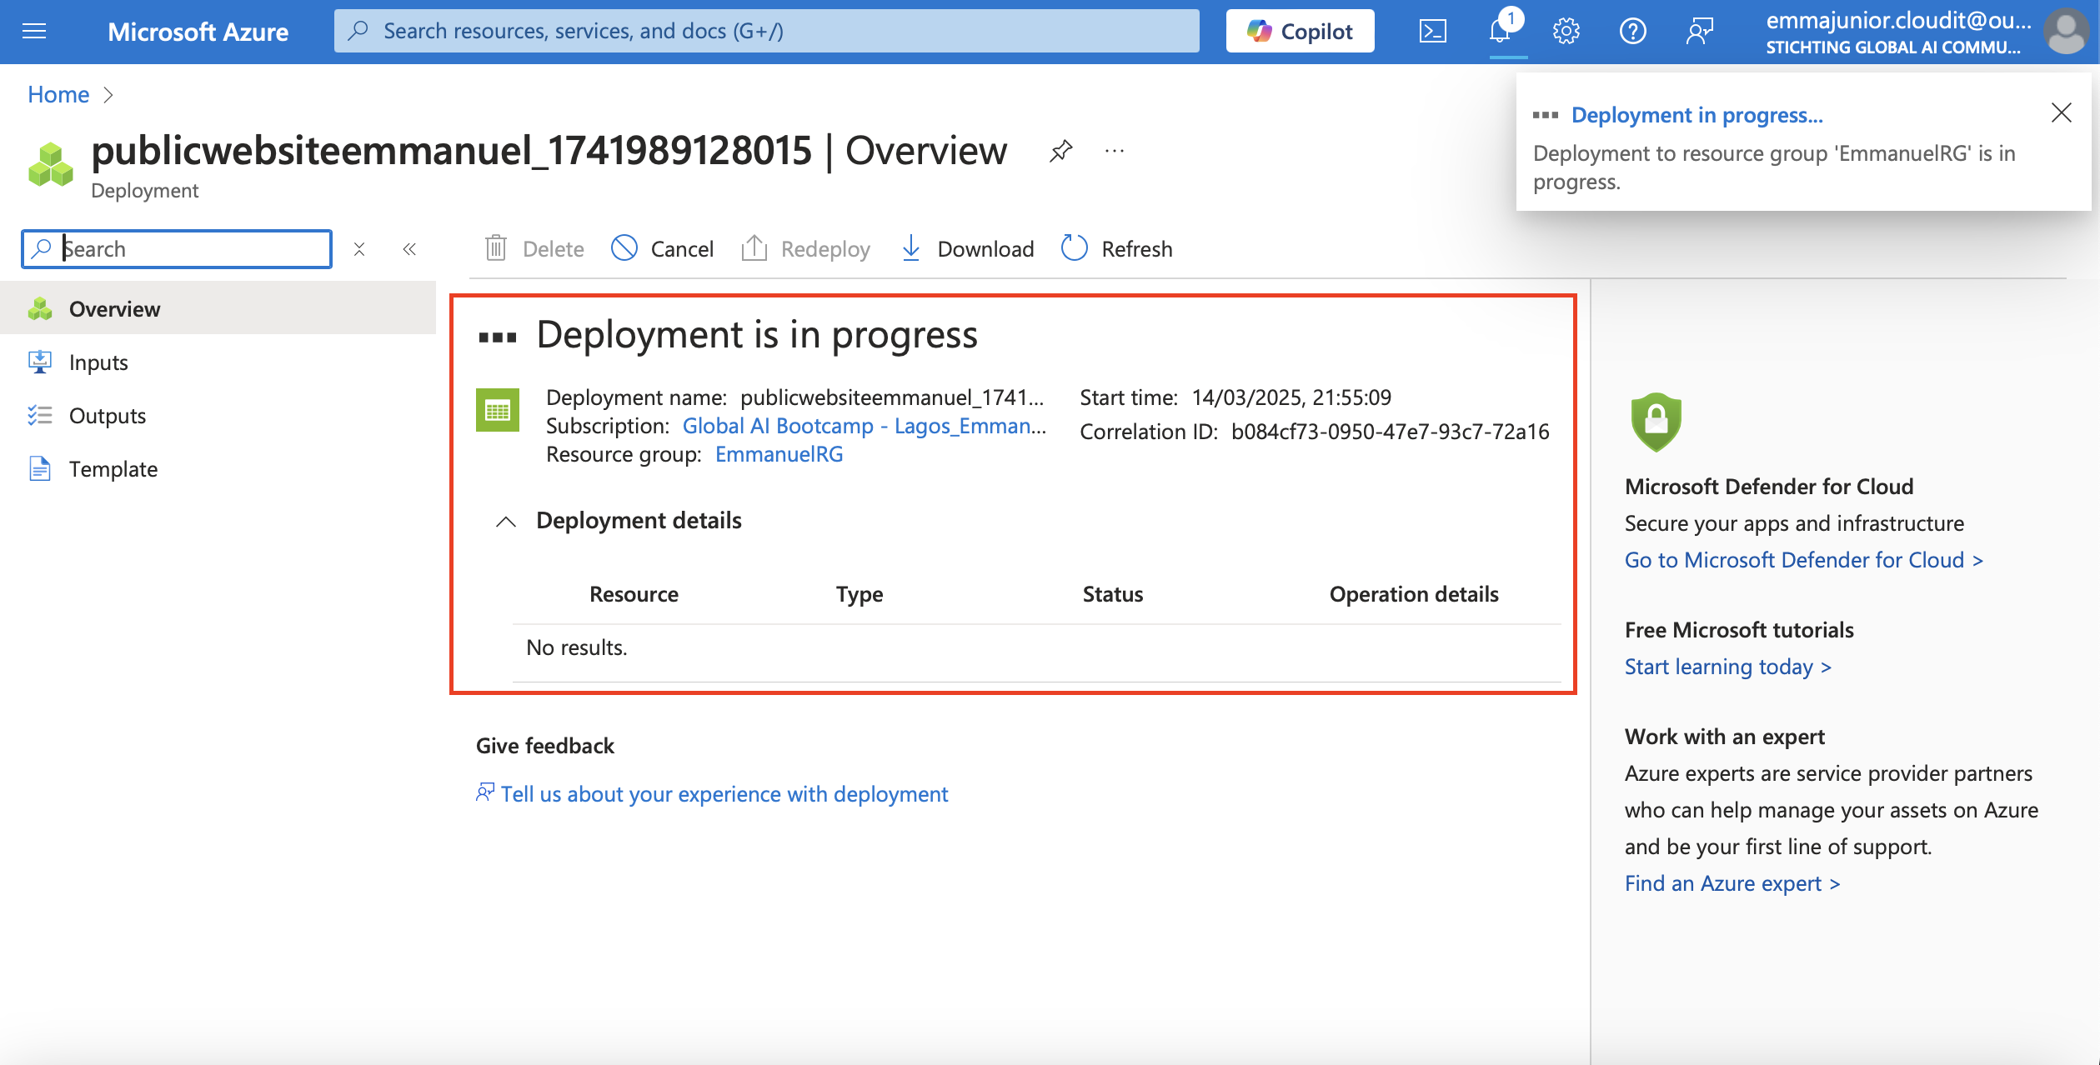Screen dimensions: 2100x1065
Task: Collapse the Deployment details section
Action: click(506, 522)
